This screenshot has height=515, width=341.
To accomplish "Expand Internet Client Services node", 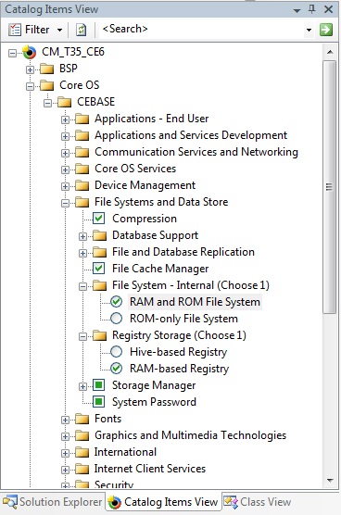I will (65, 470).
